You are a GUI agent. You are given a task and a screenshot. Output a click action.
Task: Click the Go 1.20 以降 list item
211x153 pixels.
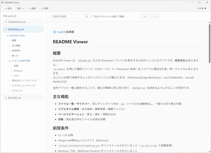click(66, 135)
